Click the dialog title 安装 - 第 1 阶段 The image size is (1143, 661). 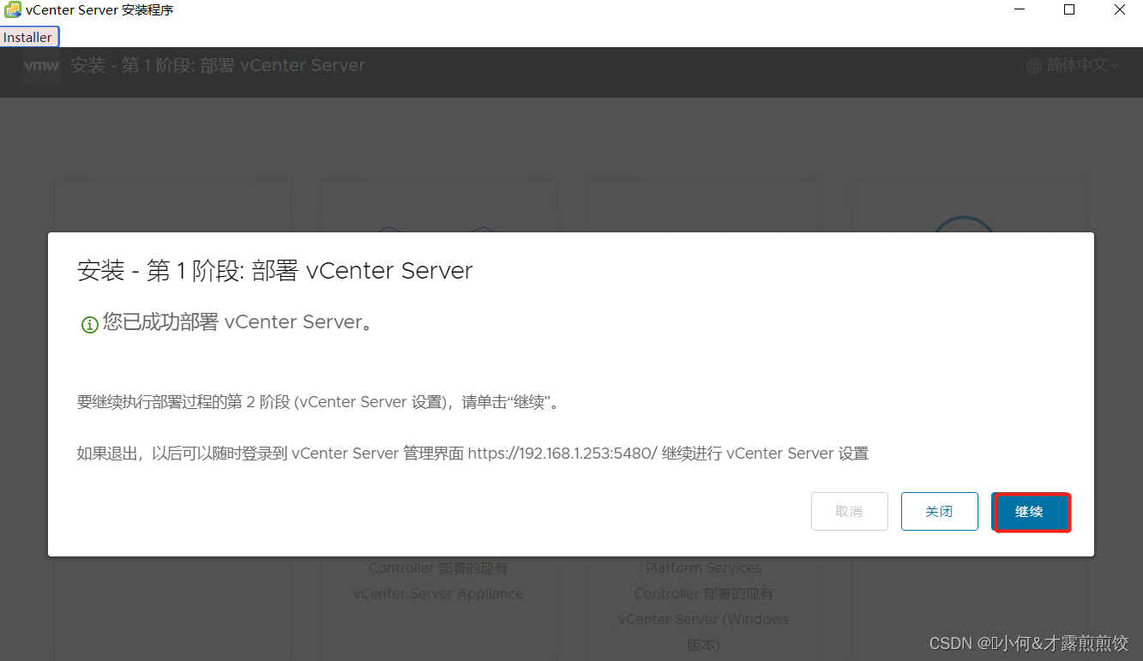[275, 271]
